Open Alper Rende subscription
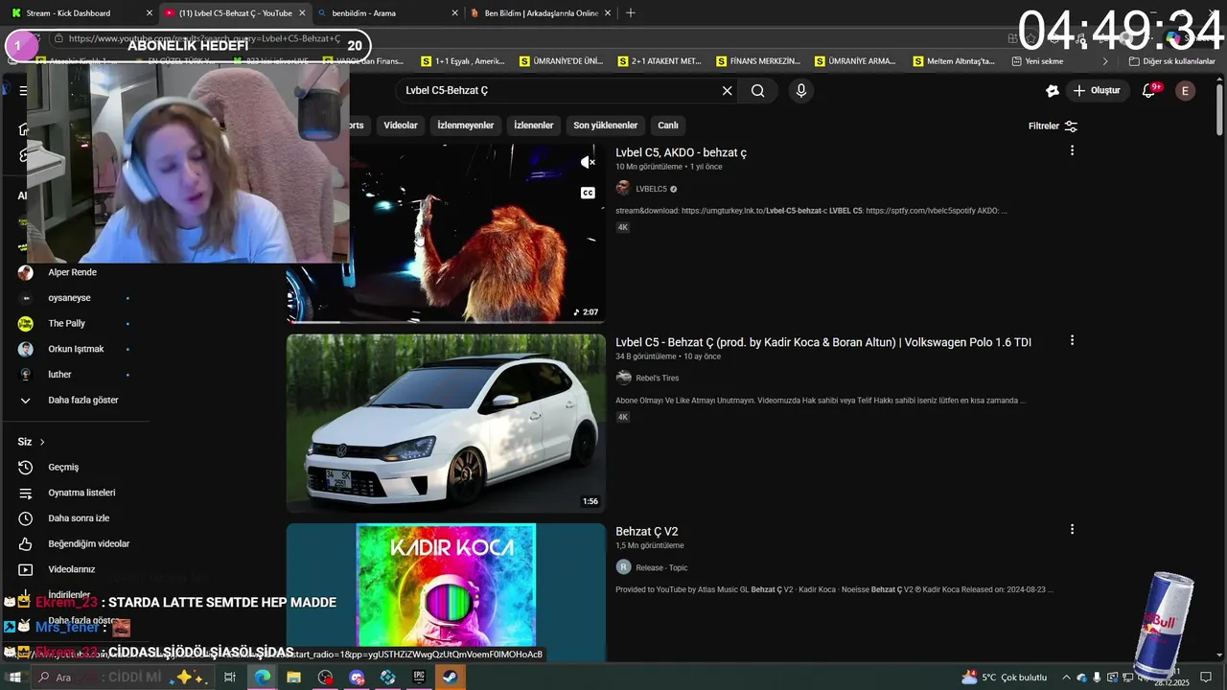Viewport: 1227px width, 690px height. 73,272
